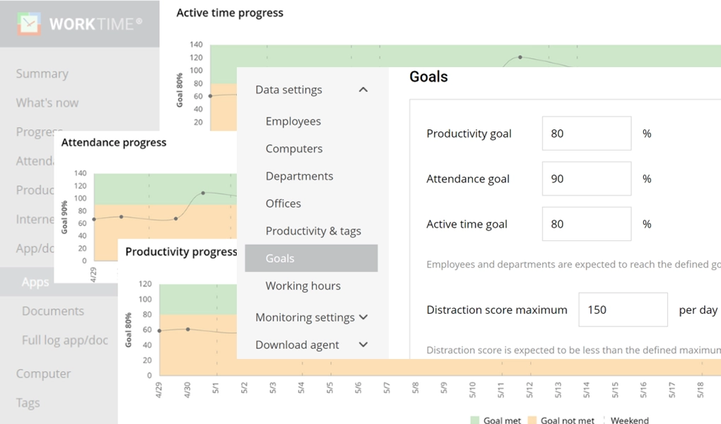Select the highlighted "Goals" entry
This screenshot has width=721, height=424.
coord(280,259)
